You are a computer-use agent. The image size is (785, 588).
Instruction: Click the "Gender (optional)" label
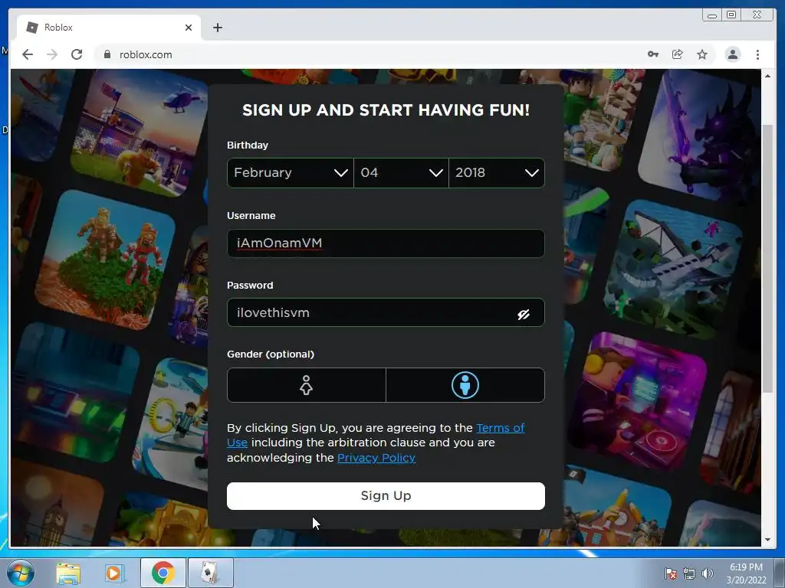tap(271, 354)
